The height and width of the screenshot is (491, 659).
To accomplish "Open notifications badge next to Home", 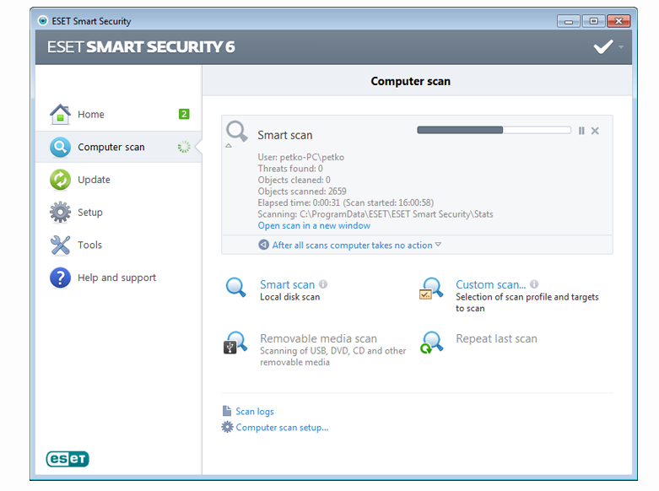I will coord(184,114).
